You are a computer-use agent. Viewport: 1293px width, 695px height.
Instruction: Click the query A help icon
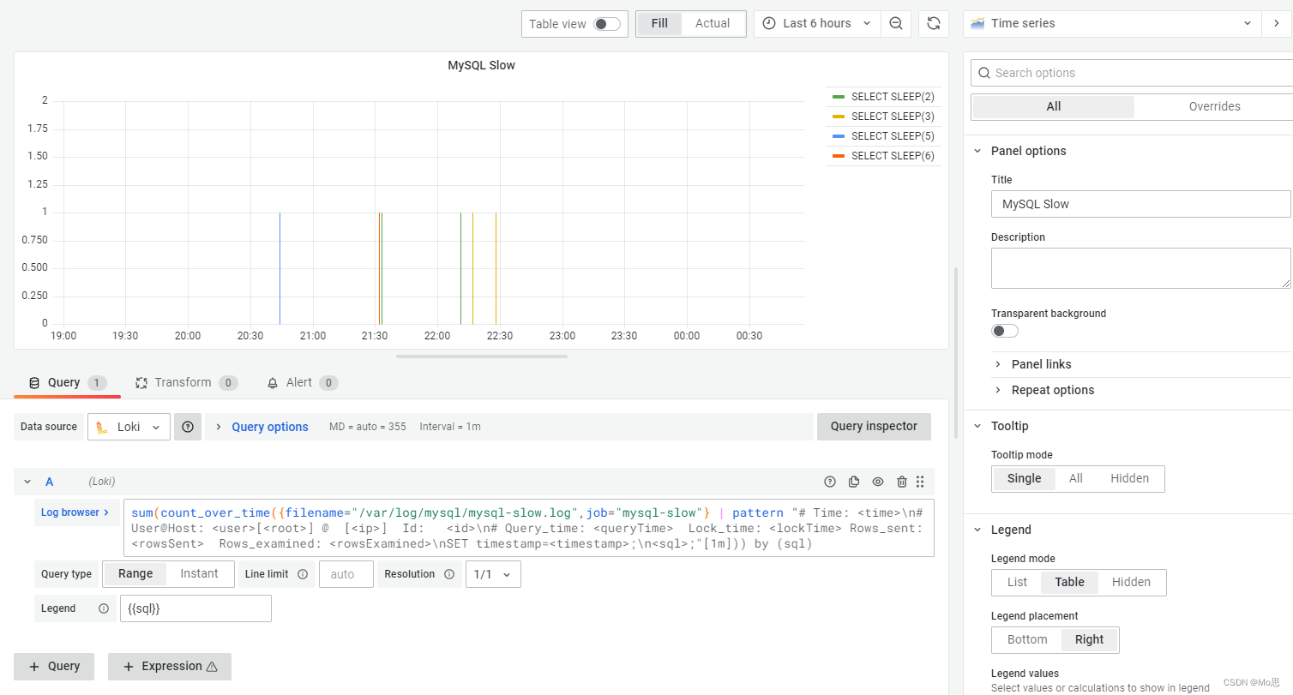829,482
